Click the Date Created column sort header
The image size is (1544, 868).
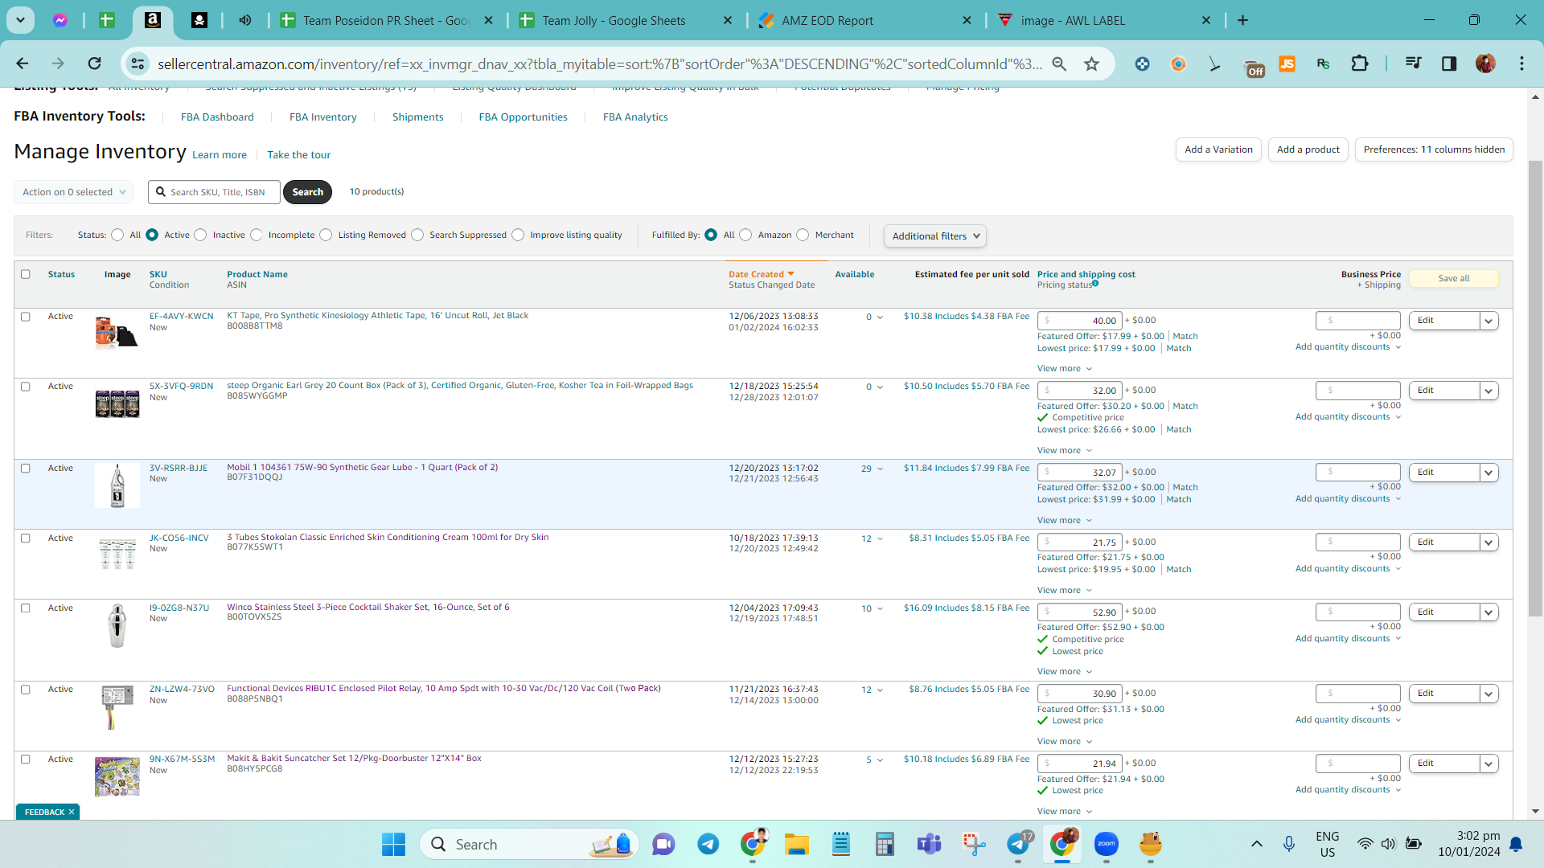pos(762,274)
